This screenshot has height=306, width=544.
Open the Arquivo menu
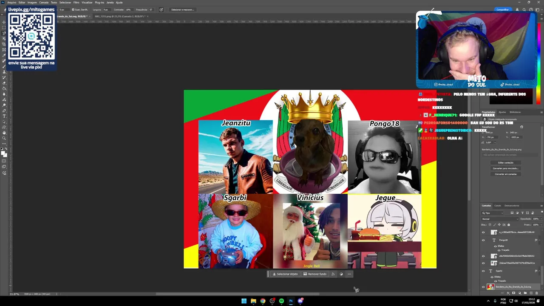tap(11, 3)
